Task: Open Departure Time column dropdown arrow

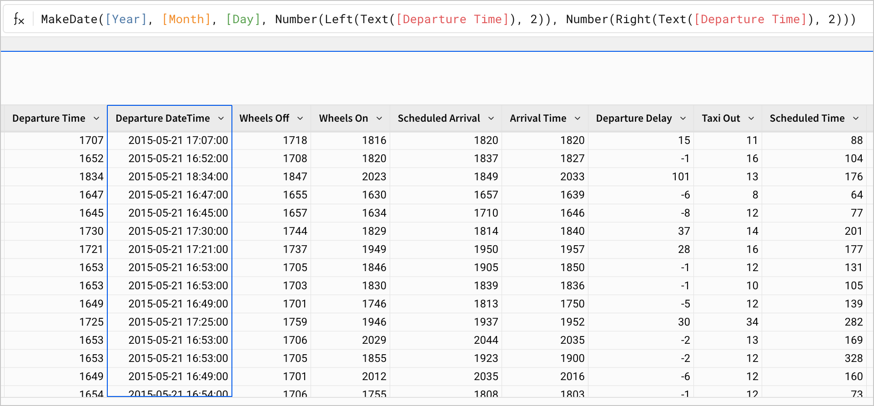Action: [x=96, y=119]
